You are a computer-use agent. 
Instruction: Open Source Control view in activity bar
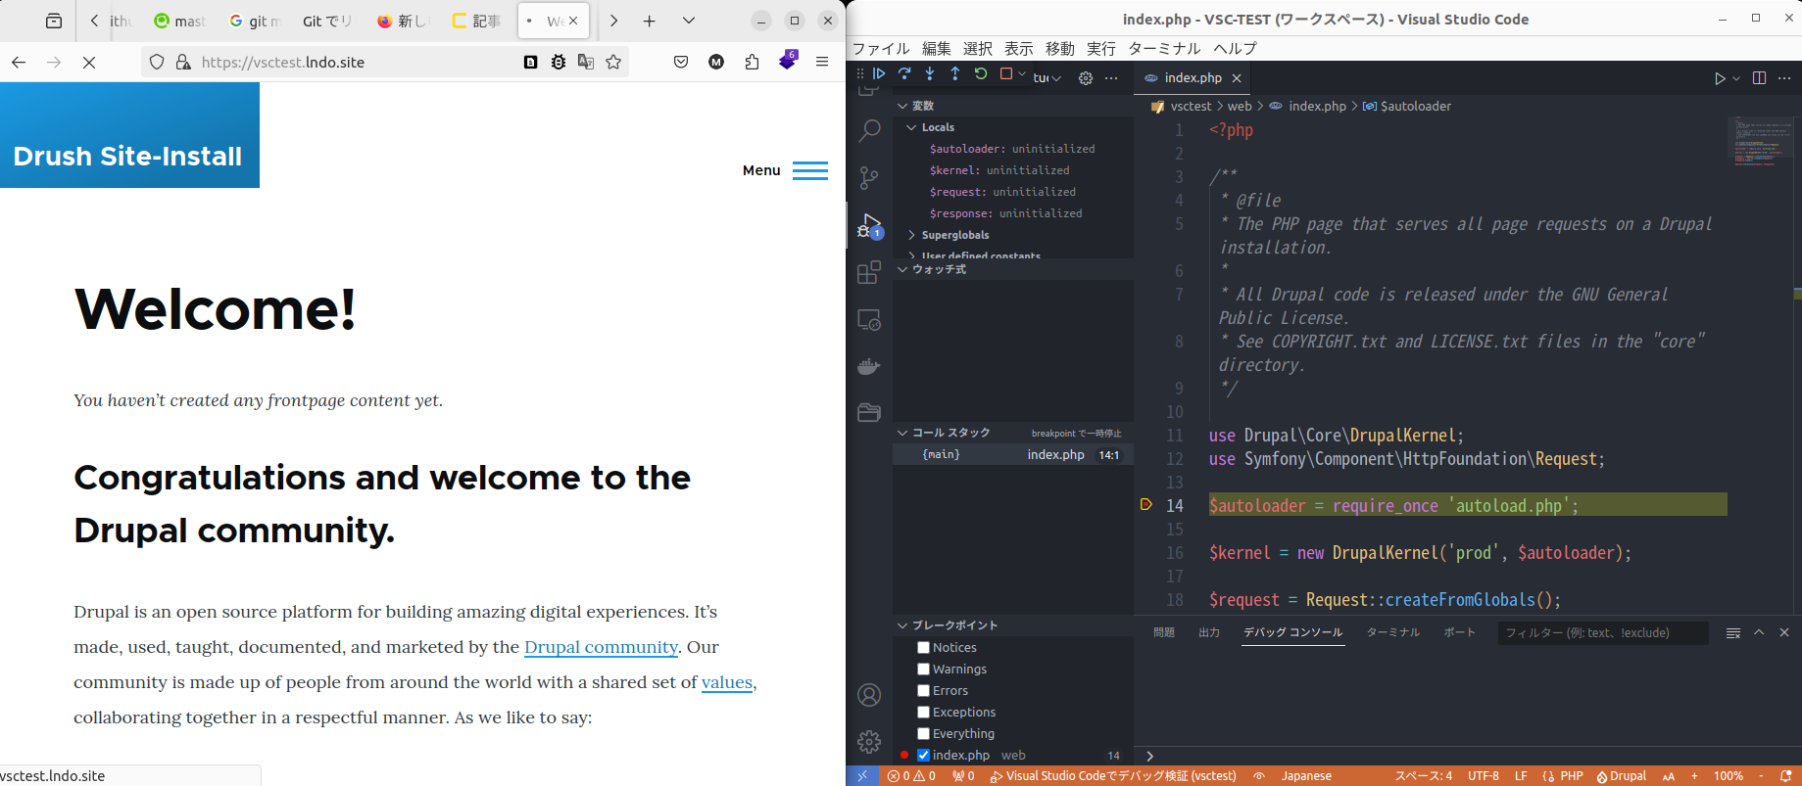(x=869, y=178)
